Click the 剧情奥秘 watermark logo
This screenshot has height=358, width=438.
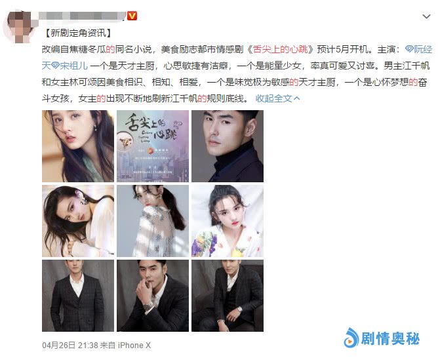(382, 338)
